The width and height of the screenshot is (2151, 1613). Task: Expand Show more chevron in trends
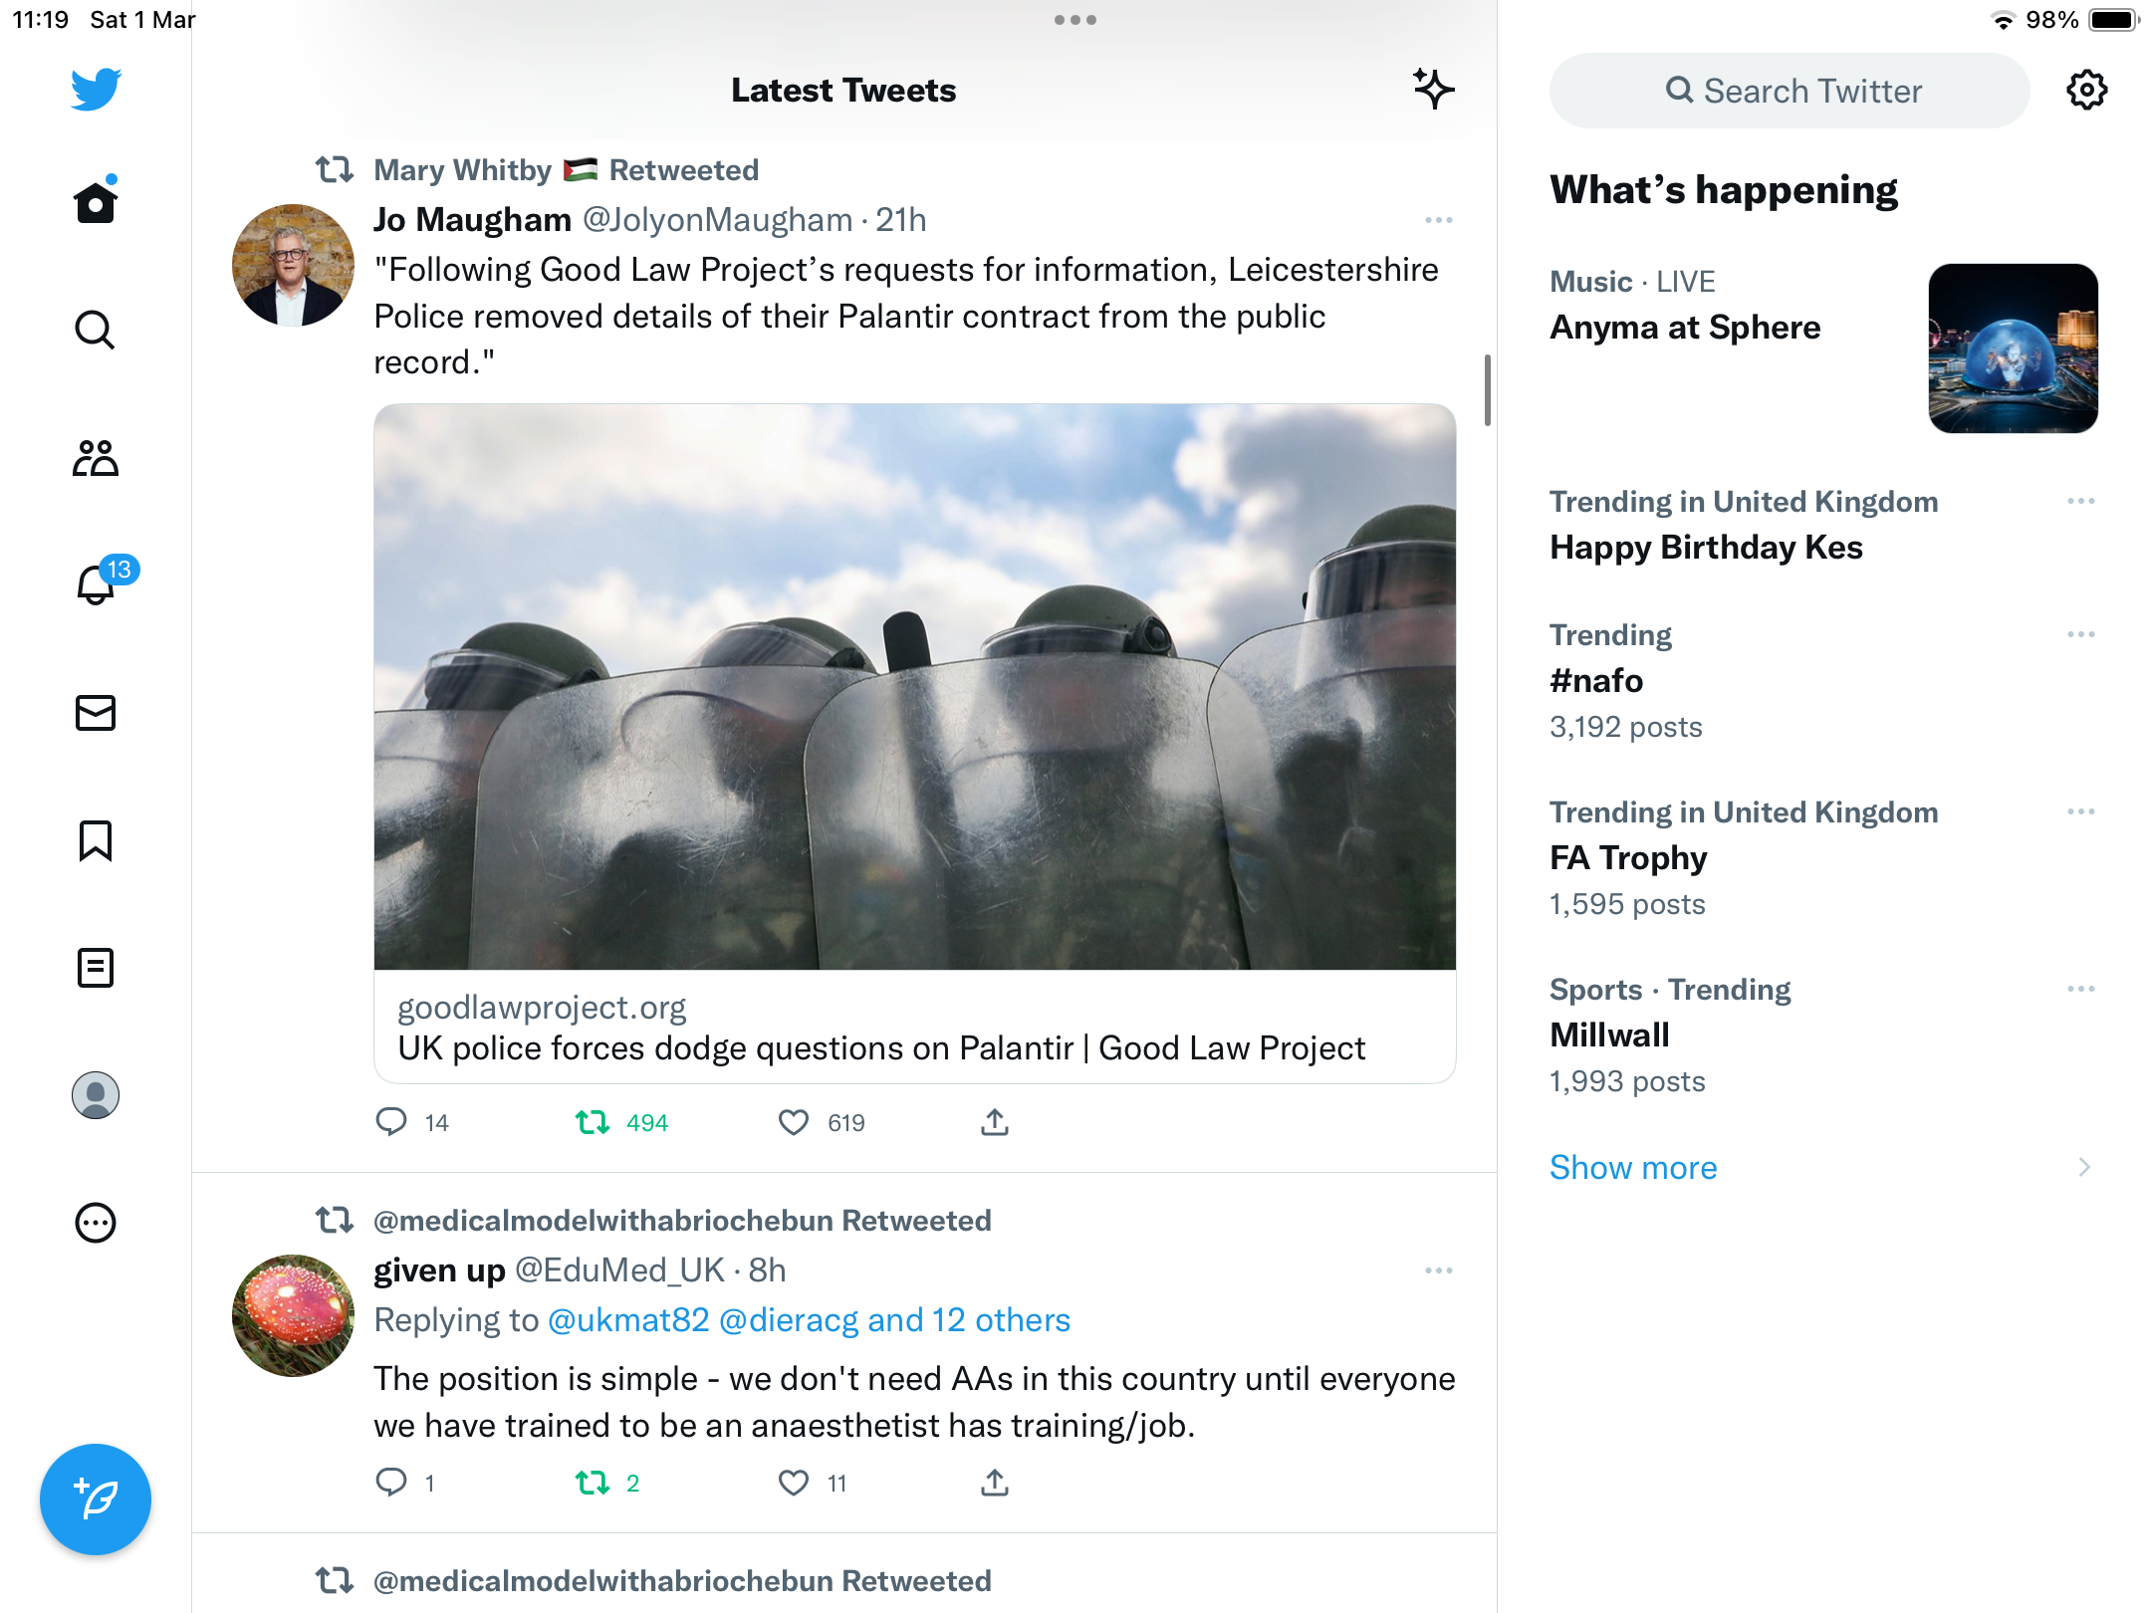(x=2084, y=1167)
